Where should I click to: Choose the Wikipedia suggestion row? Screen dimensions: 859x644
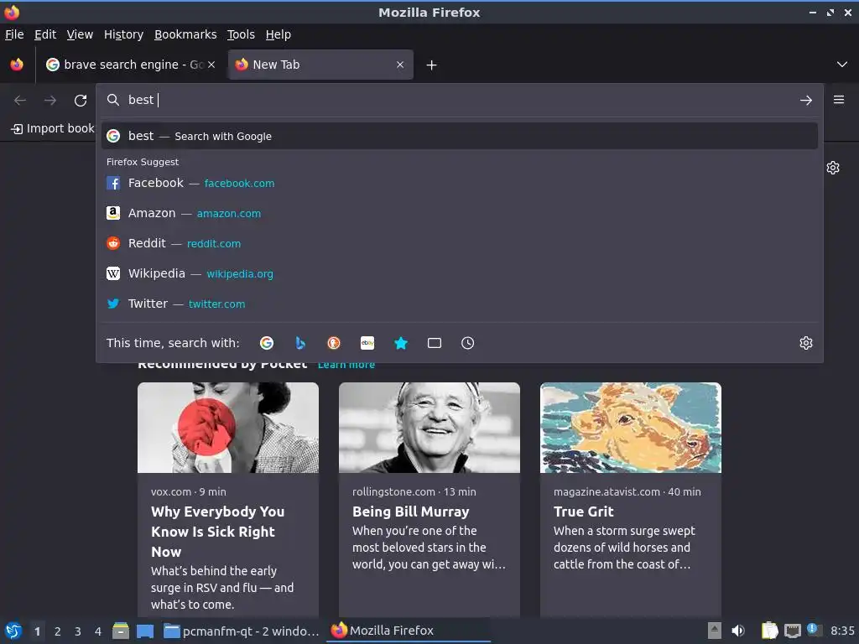pyautogui.click(x=459, y=273)
